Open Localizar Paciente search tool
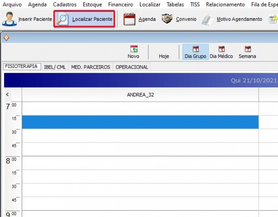 84,20
